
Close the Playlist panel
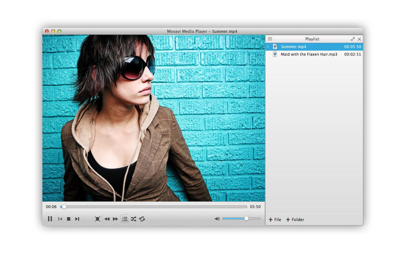point(359,39)
